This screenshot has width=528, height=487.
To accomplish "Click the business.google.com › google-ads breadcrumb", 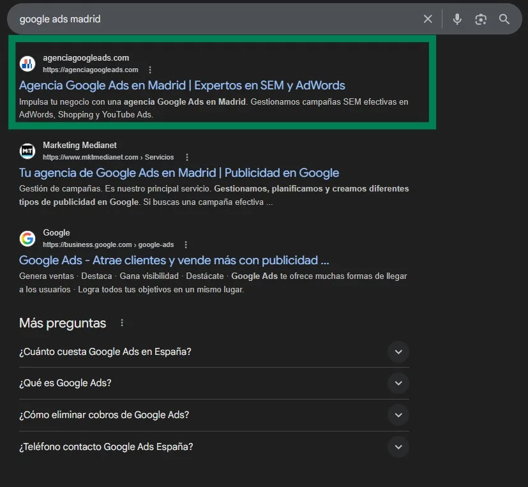I will (108, 244).
